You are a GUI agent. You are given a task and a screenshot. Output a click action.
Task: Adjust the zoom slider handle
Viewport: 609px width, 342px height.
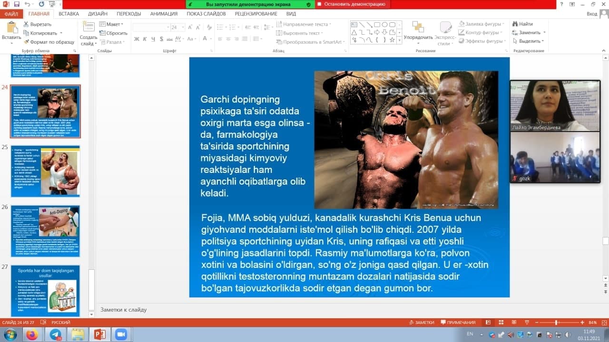(x=557, y=323)
